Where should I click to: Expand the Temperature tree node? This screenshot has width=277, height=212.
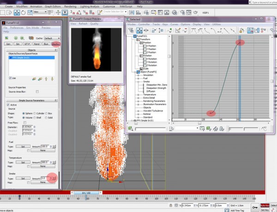[138, 95]
